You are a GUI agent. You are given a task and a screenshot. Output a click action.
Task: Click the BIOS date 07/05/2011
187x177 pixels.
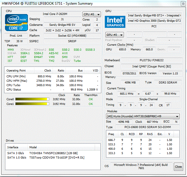[129, 73]
